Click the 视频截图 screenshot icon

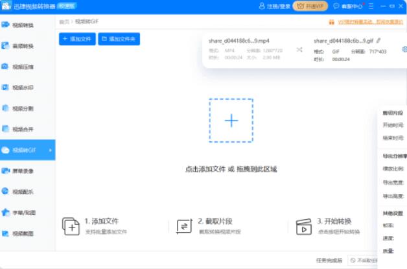pos(5,233)
